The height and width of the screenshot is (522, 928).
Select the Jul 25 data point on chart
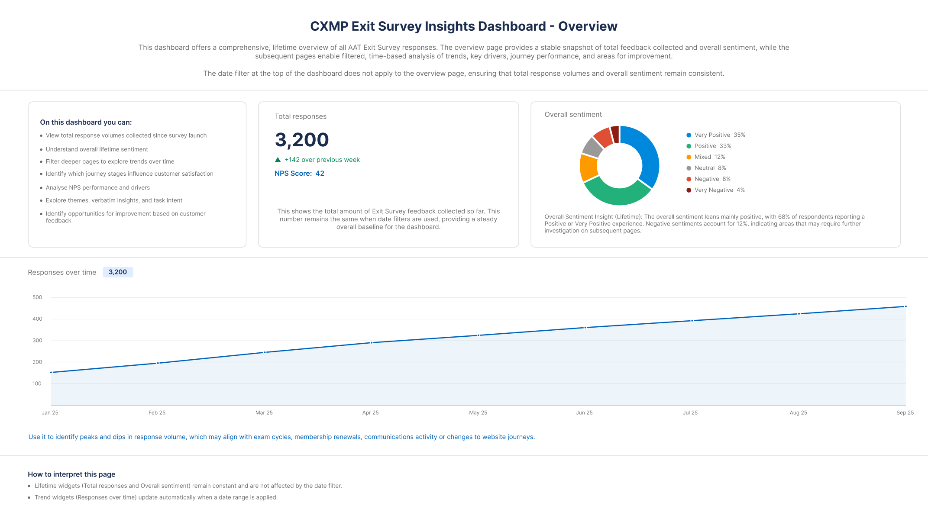pyautogui.click(x=692, y=321)
